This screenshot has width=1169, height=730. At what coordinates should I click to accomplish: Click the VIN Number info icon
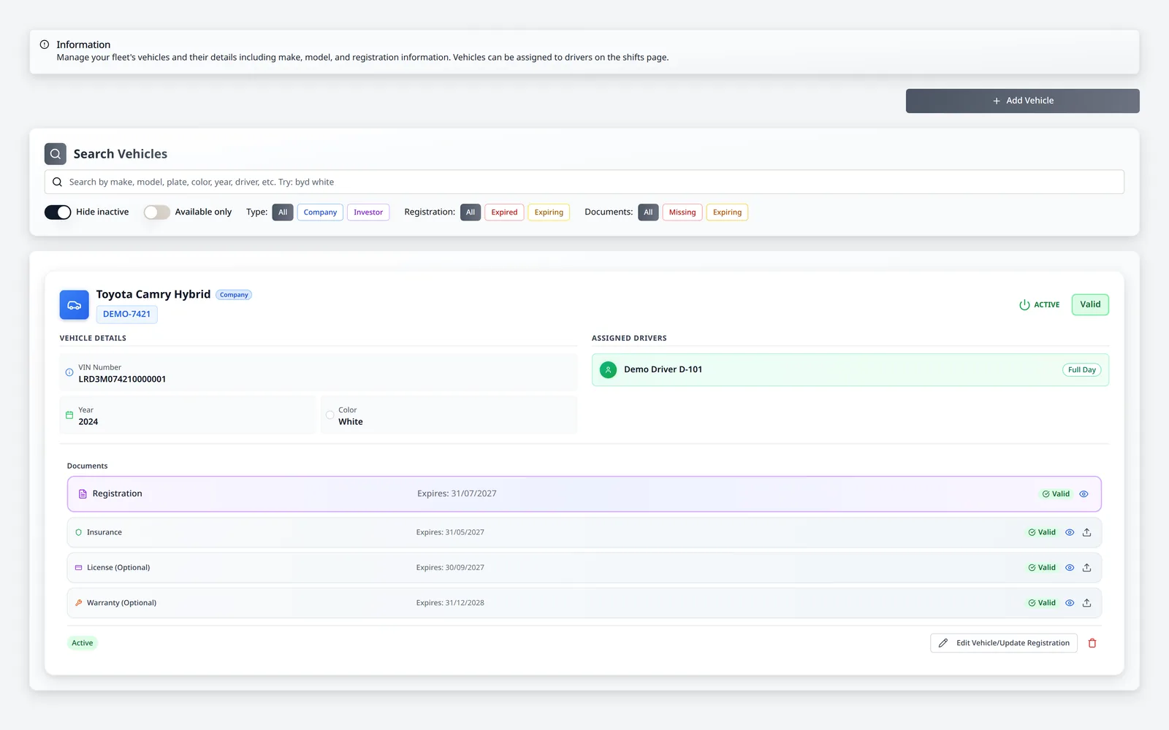(69, 372)
